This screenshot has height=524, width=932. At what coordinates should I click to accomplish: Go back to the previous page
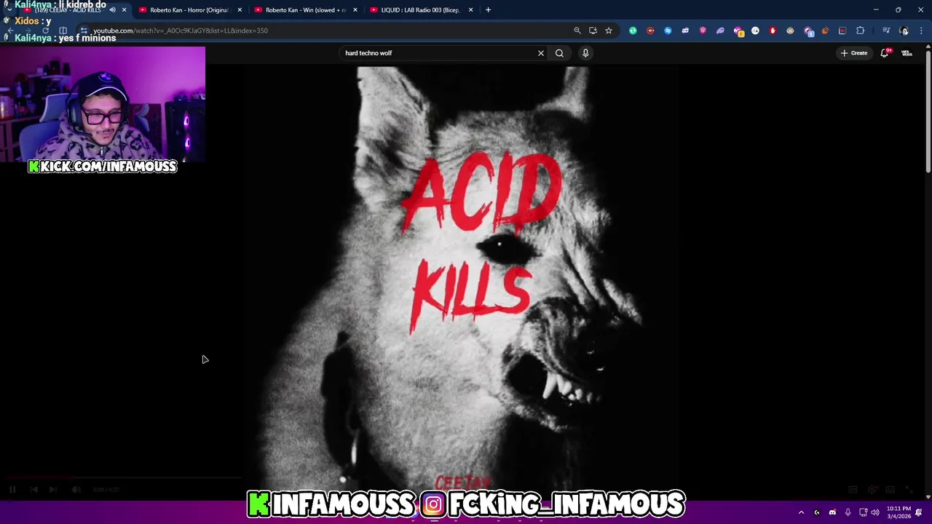[10, 31]
